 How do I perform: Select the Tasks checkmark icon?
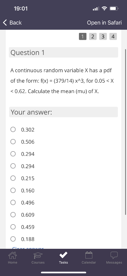coord(63,255)
